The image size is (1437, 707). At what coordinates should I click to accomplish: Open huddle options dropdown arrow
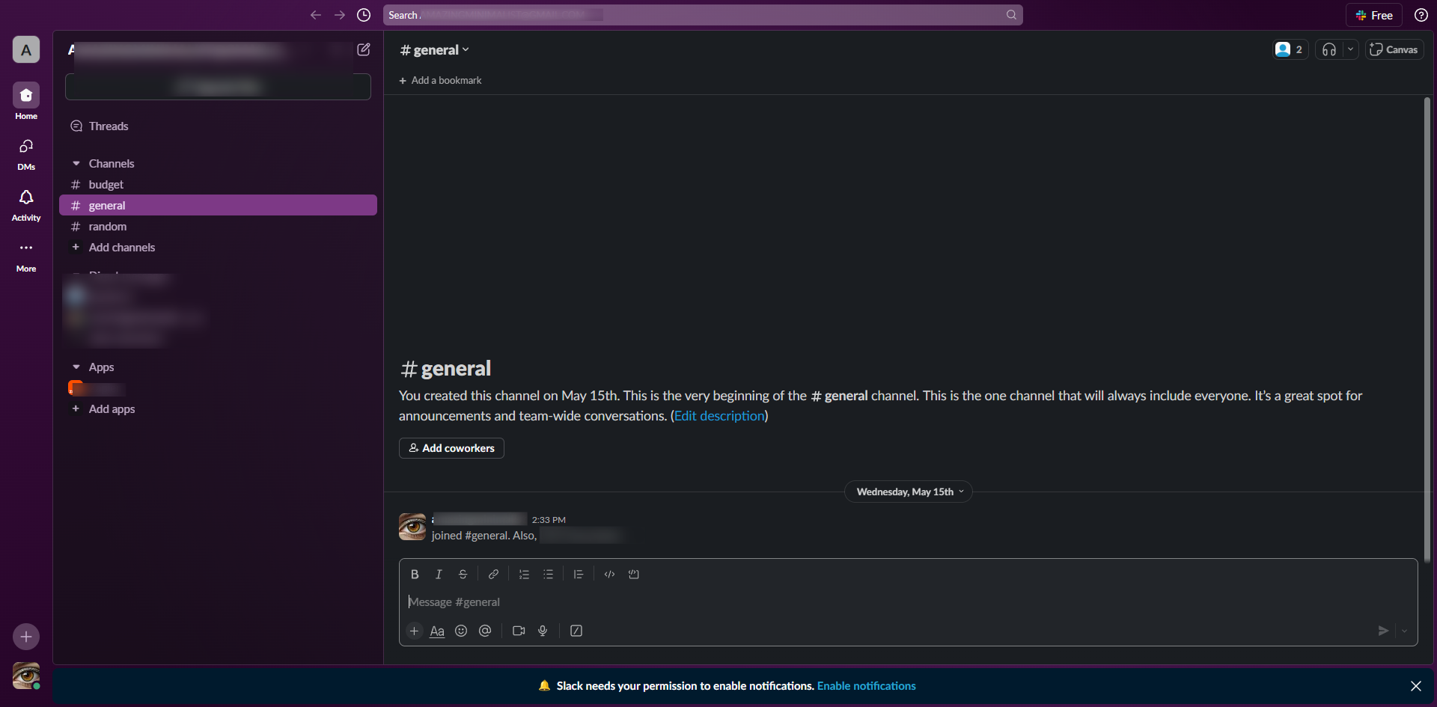(1350, 49)
